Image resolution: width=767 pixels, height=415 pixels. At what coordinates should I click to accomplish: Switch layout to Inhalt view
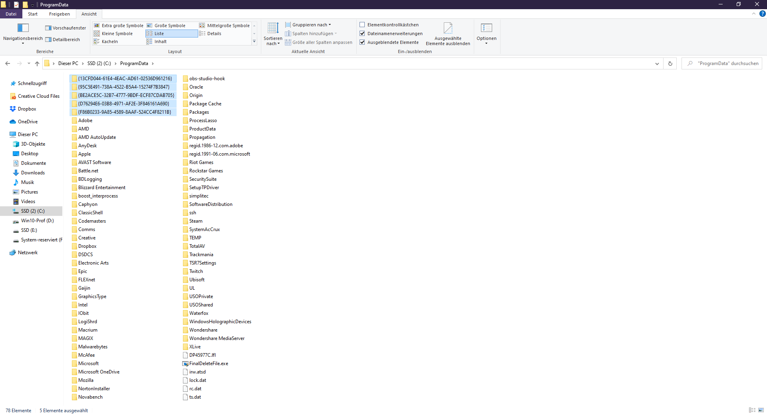click(157, 41)
